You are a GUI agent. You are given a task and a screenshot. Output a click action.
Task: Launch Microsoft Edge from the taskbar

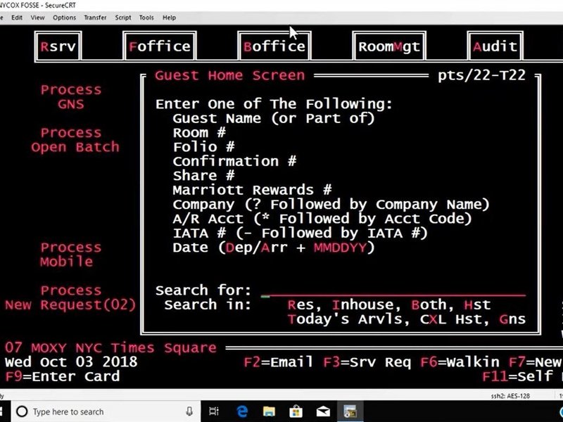(241, 411)
